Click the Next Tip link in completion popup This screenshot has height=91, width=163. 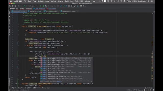click(59, 81)
